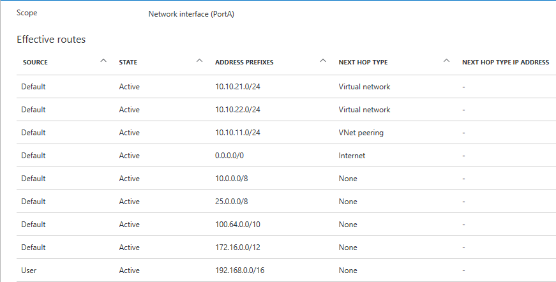This screenshot has width=556, height=282.
Task: Toggle sort arrow beside NEXT HOP TYPE
Action: [x=446, y=61]
